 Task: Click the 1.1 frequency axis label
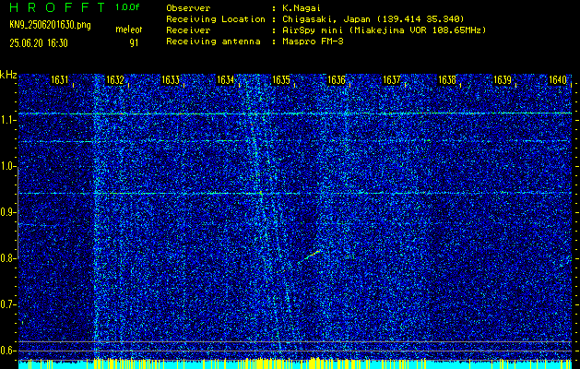(x=7, y=121)
